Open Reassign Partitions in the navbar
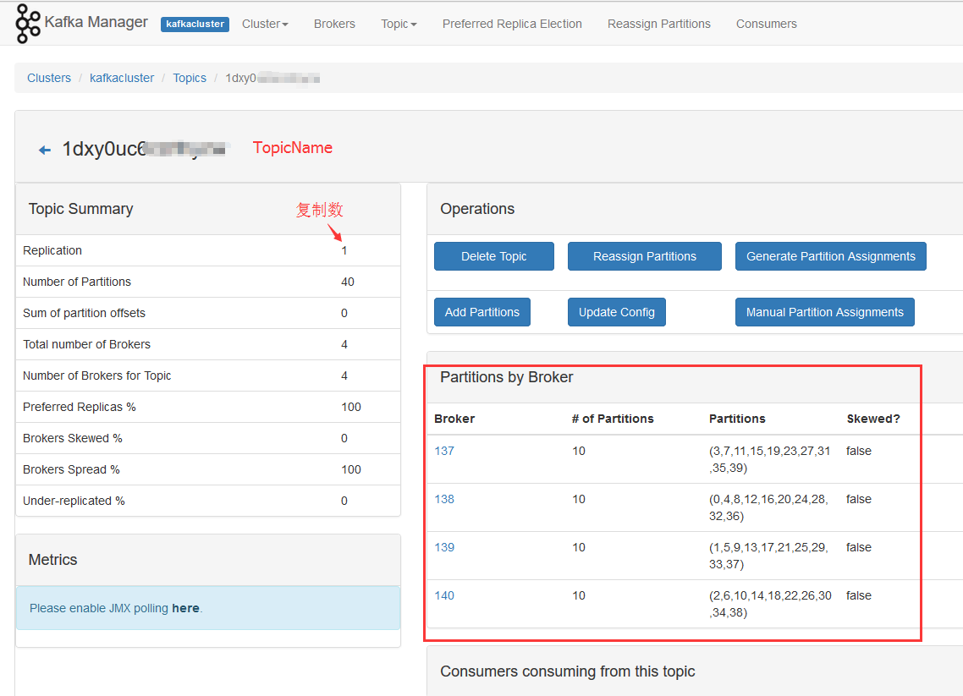 point(658,24)
